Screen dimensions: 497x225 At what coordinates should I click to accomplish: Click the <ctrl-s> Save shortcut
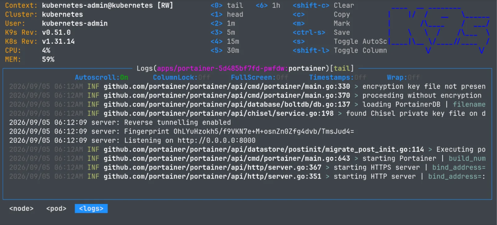(321, 33)
